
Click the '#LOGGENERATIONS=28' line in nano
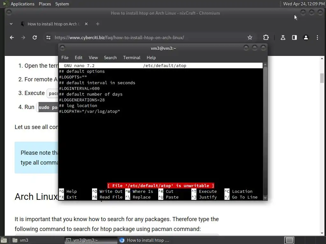click(82, 100)
